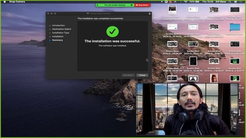Select the Screen Shot file ending 10.07.06
This screenshot has height=138, width=246.
(214, 10)
